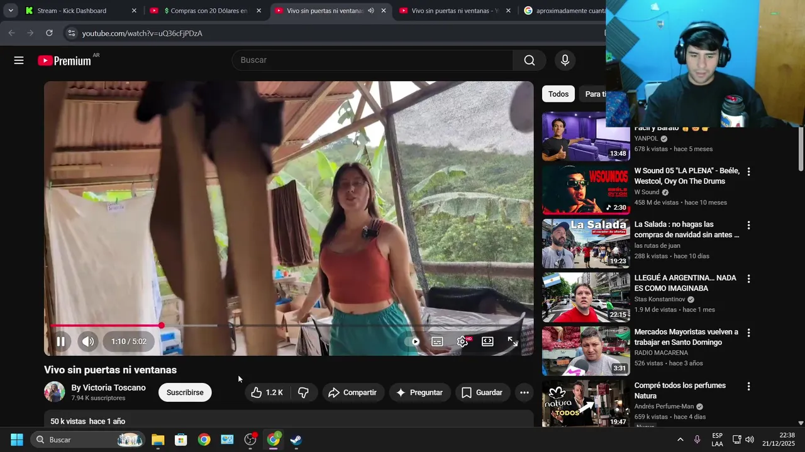
Task: Mute the video volume
Action: pyautogui.click(x=88, y=342)
